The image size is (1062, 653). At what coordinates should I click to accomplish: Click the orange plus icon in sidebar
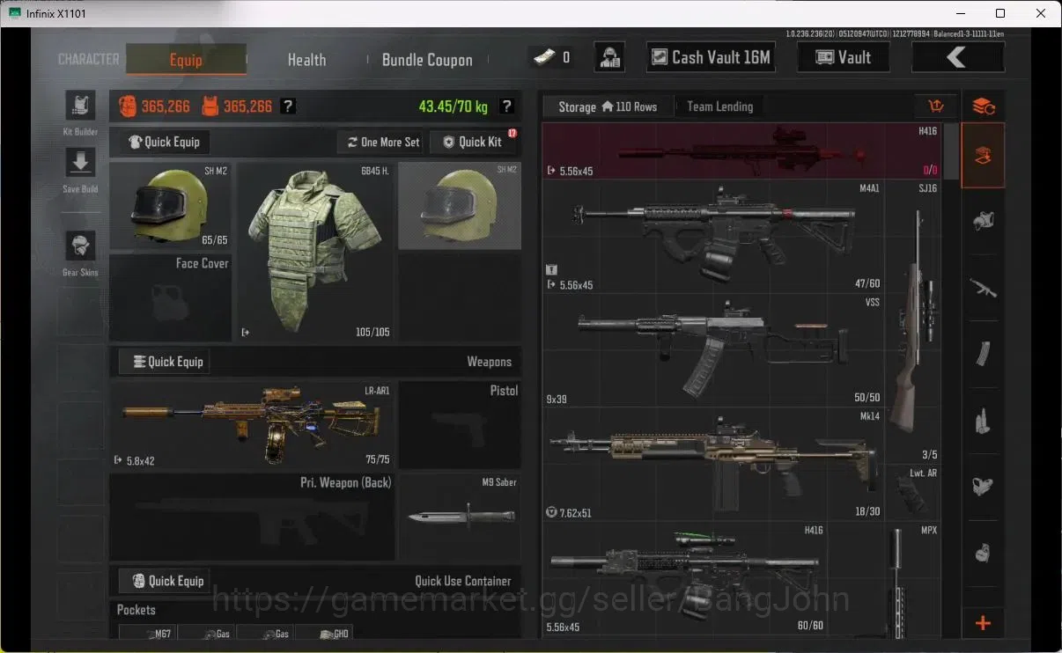(984, 623)
